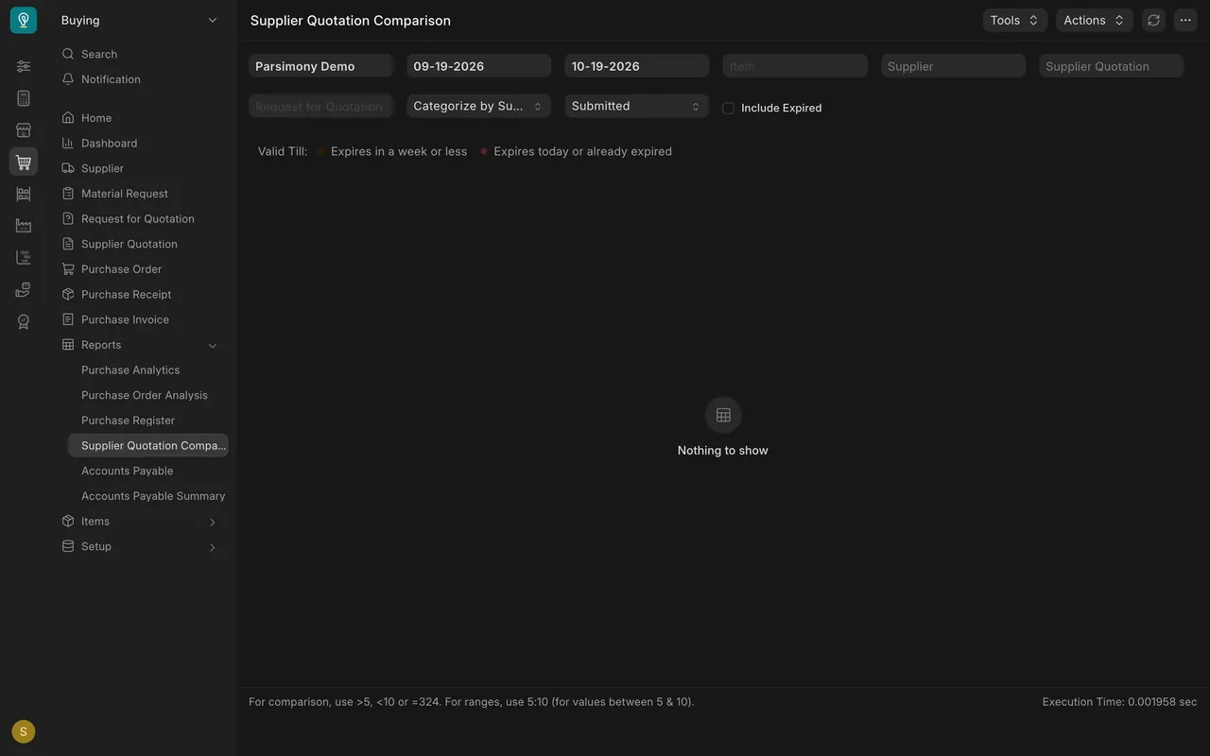The image size is (1210, 756).
Task: Click the Supplier filter field
Action: click(953, 66)
